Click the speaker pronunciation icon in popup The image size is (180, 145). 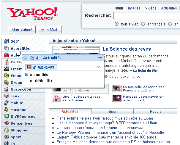tap(38, 58)
